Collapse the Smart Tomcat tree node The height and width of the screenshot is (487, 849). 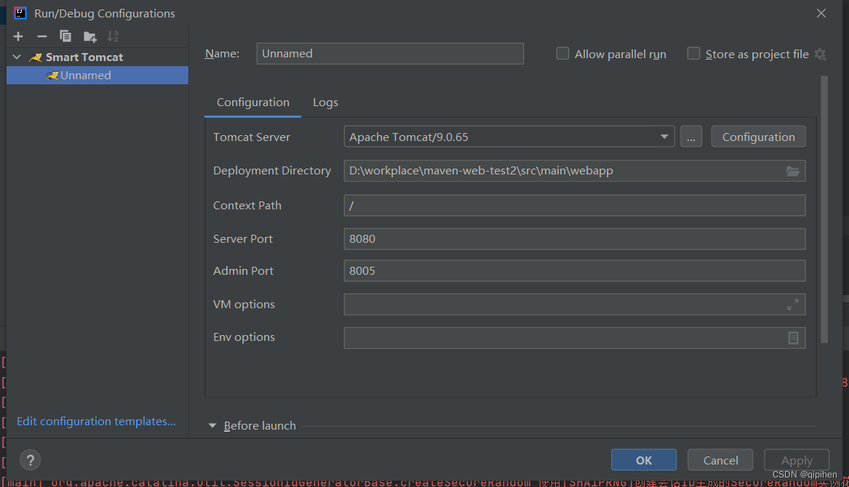click(x=17, y=57)
